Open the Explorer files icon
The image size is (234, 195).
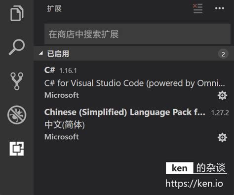17,13
